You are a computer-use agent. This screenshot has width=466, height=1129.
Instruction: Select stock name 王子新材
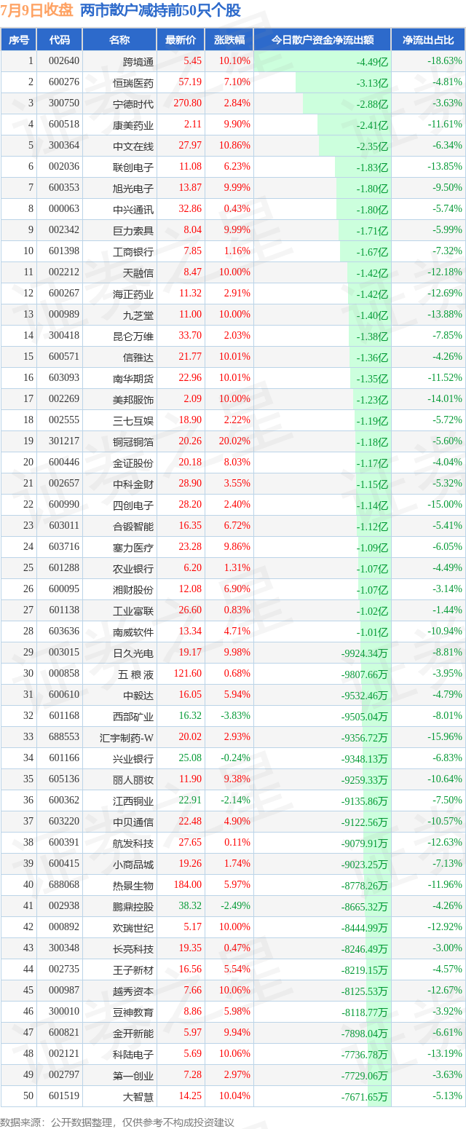tap(133, 969)
